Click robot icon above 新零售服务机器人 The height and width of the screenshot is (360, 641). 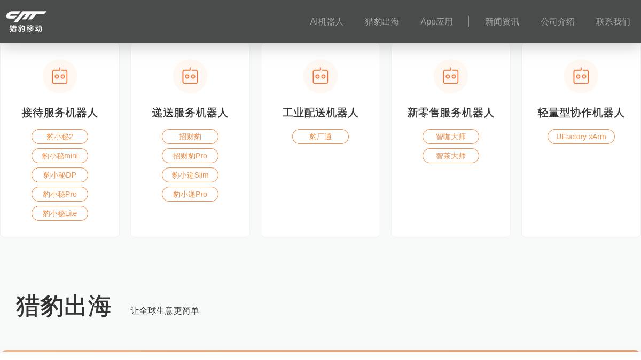pos(451,76)
